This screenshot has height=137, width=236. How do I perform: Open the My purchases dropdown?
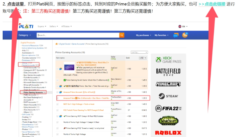(x=143, y=35)
